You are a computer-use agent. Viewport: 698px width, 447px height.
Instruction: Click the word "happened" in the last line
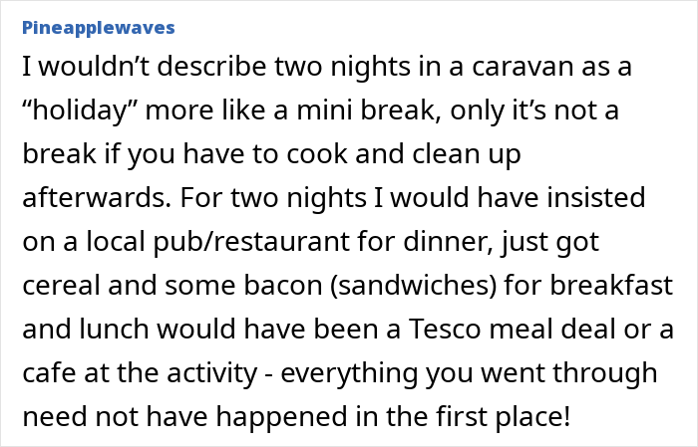pyautogui.click(x=282, y=418)
